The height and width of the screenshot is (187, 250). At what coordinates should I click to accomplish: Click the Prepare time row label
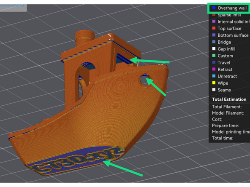[x=225, y=126]
